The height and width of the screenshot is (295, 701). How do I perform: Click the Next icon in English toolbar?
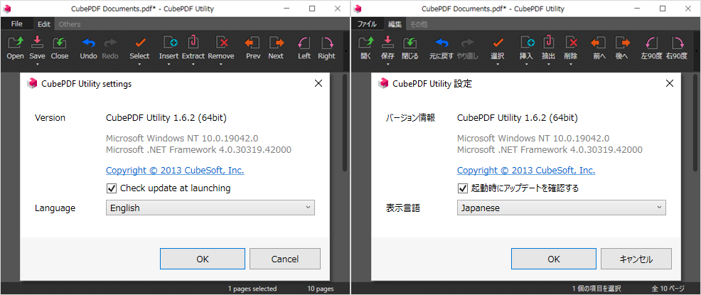[x=276, y=43]
